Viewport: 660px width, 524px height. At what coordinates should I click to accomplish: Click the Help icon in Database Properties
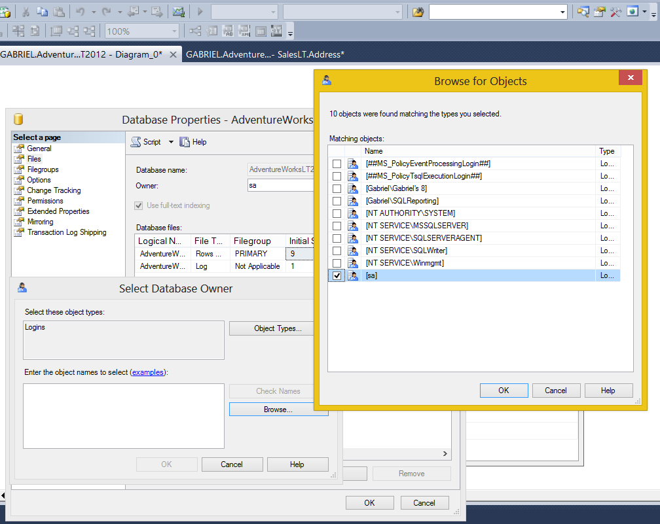coord(185,142)
